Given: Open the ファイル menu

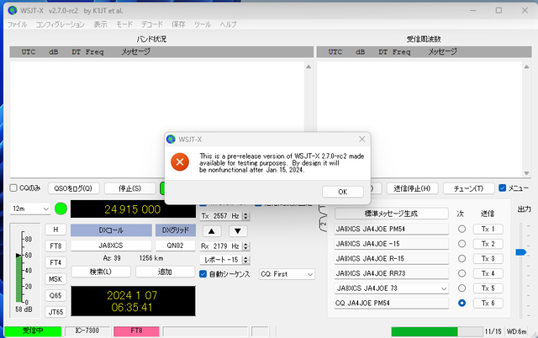Looking at the screenshot, I should (17, 24).
